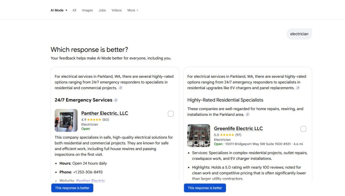The width and height of the screenshot is (345, 196).
Task: Click link icon after 'installations in the Parkland area'
Action: [x=248, y=115]
